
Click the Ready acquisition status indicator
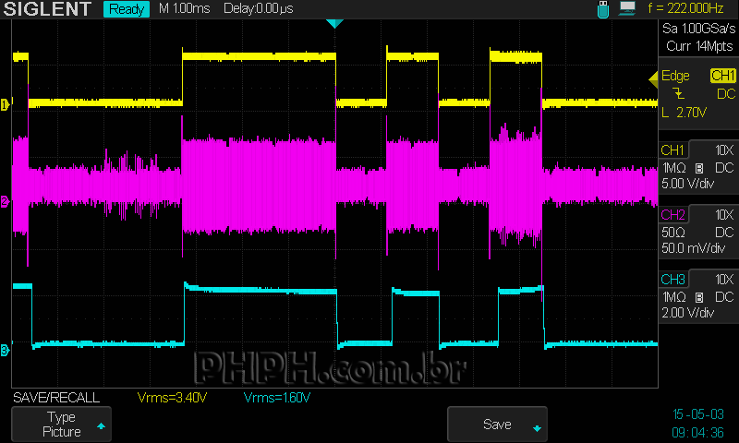[x=126, y=9]
